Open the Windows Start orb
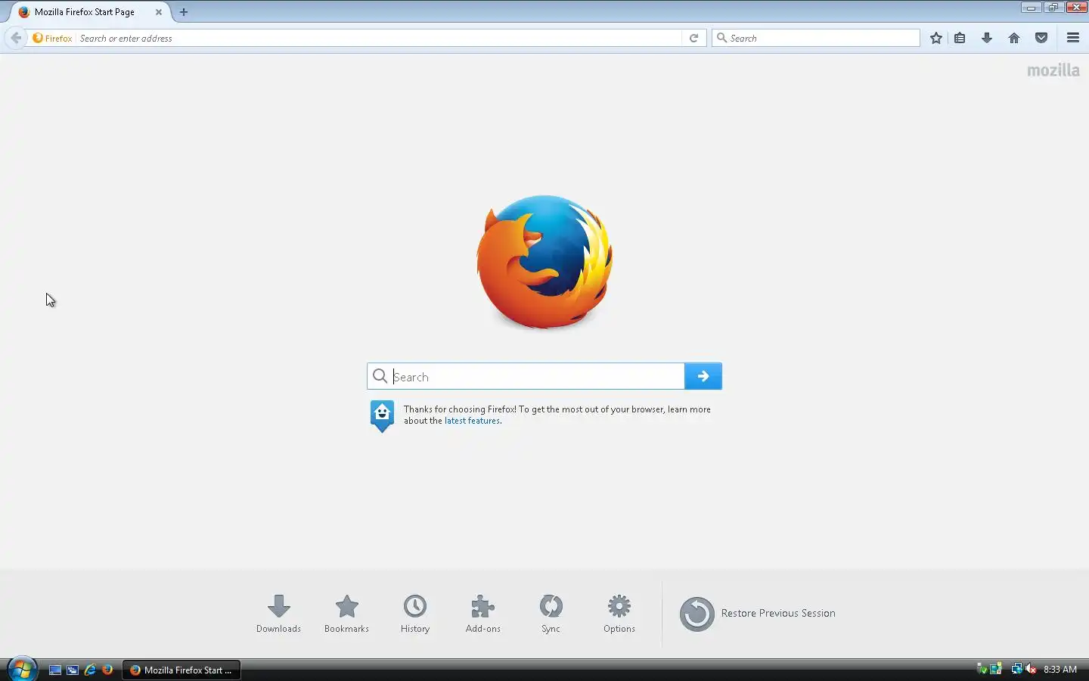The width and height of the screenshot is (1089, 681). [22, 670]
